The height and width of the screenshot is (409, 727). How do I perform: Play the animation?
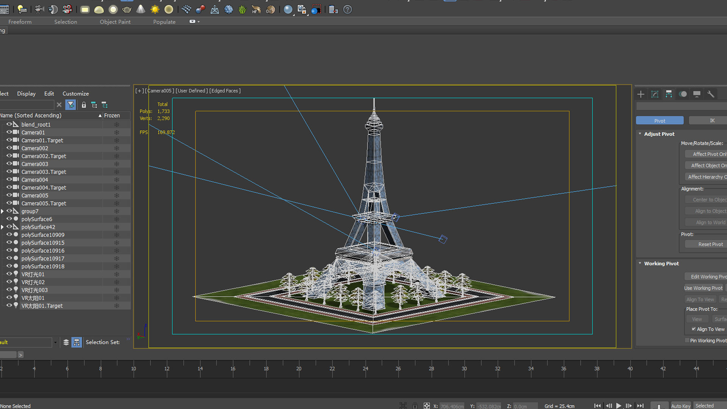[x=619, y=406]
